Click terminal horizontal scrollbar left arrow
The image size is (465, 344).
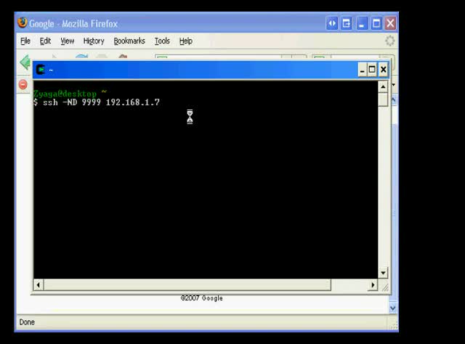point(39,285)
